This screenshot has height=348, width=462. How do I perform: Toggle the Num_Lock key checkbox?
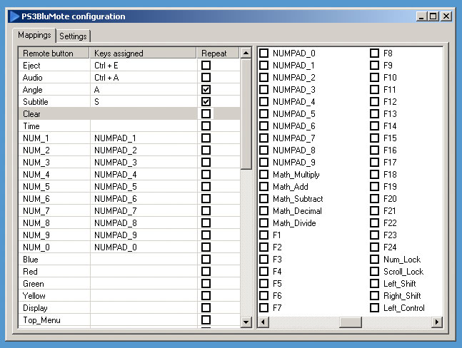[375, 260]
